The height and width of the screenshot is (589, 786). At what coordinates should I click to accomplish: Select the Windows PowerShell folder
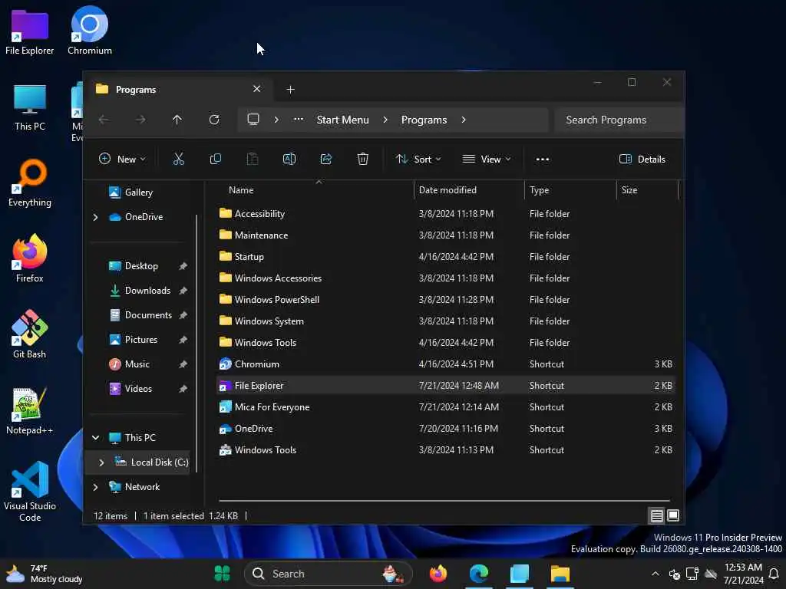click(x=446, y=300)
